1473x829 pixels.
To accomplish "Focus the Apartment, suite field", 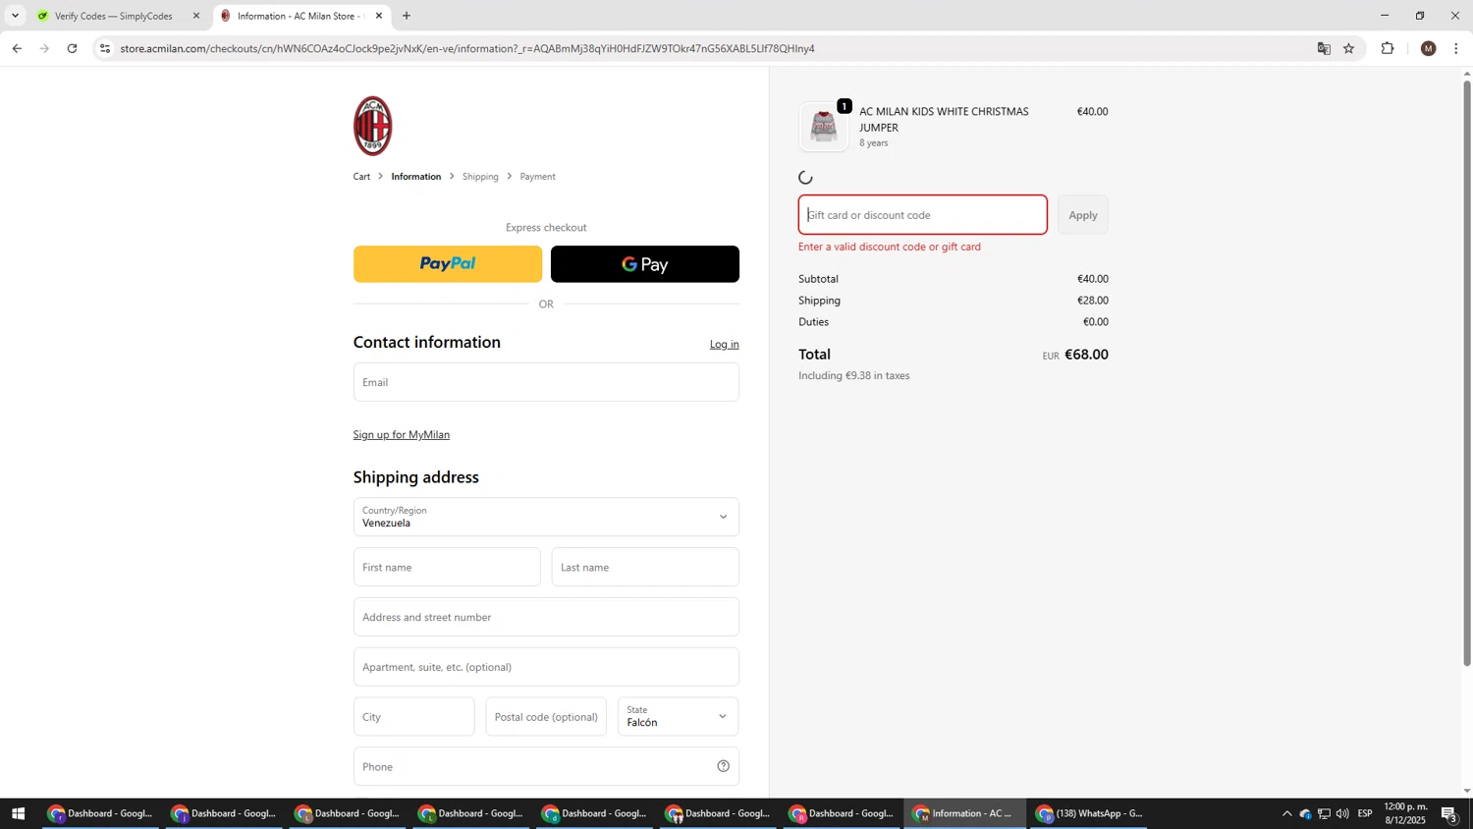I will 546,667.
